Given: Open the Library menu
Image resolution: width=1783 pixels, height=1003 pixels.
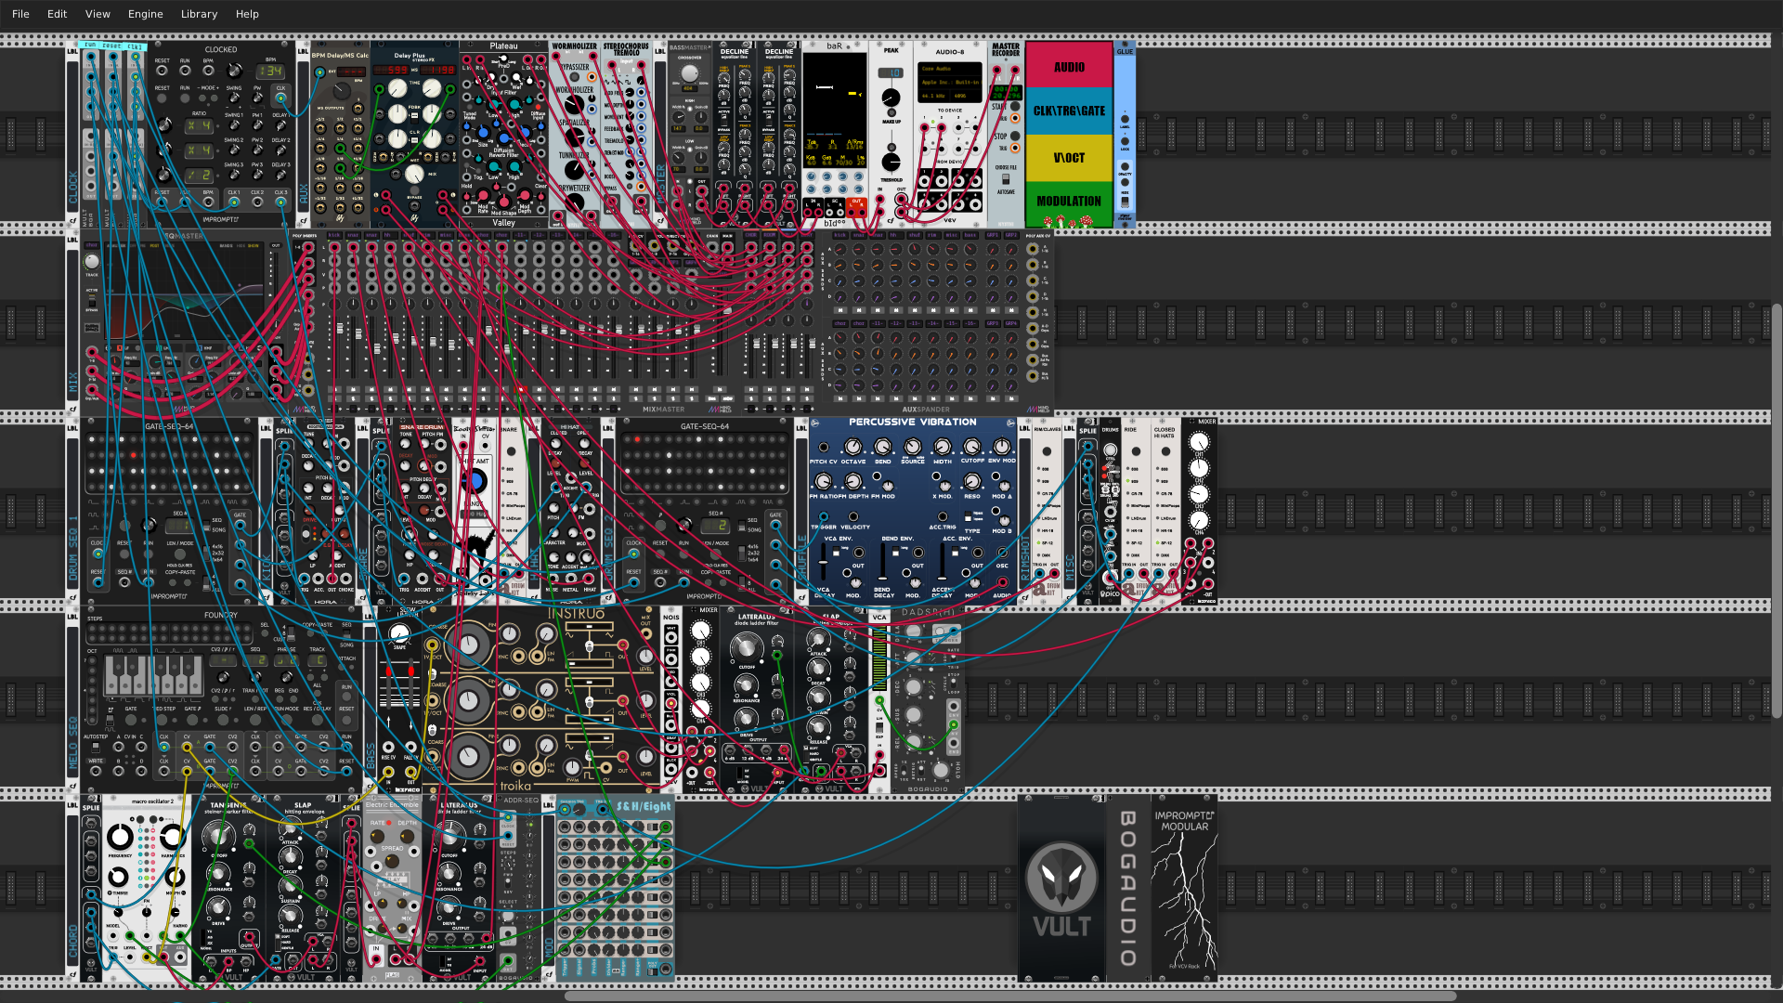Looking at the screenshot, I should [x=199, y=14].
